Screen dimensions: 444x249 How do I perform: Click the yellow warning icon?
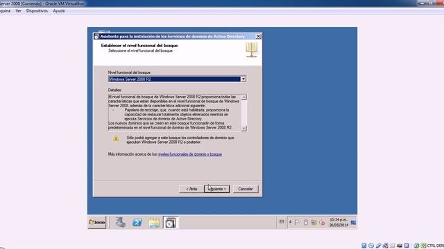tap(116, 138)
